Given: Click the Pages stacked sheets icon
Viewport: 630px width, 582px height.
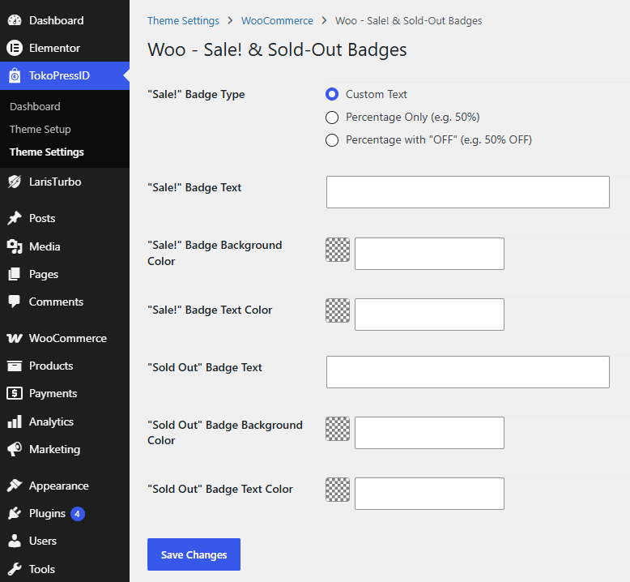Looking at the screenshot, I should tap(15, 274).
